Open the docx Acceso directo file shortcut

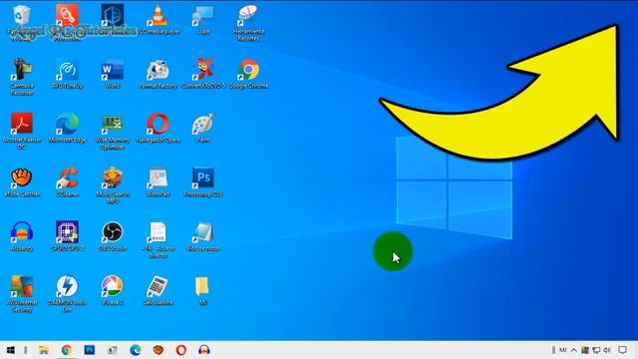[158, 232]
